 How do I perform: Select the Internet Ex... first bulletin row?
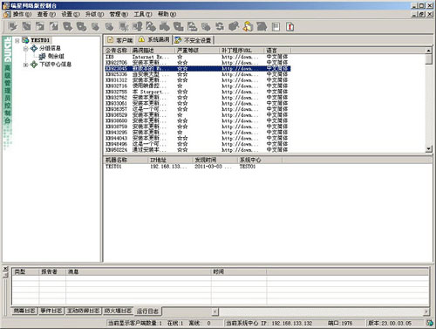[x=198, y=57]
